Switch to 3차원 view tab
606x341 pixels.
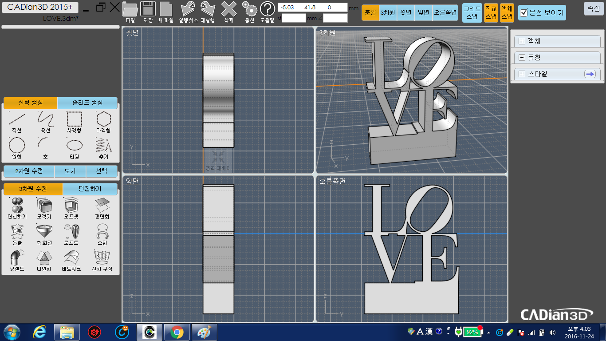pos(387,12)
